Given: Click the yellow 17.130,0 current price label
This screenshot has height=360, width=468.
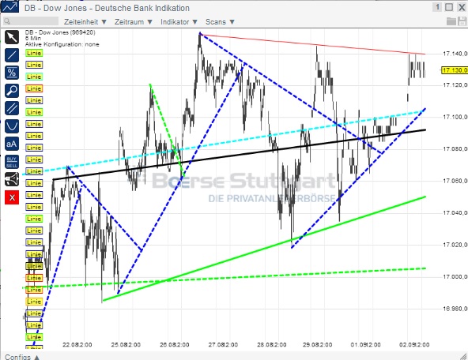Looking at the screenshot, I should coord(455,70).
